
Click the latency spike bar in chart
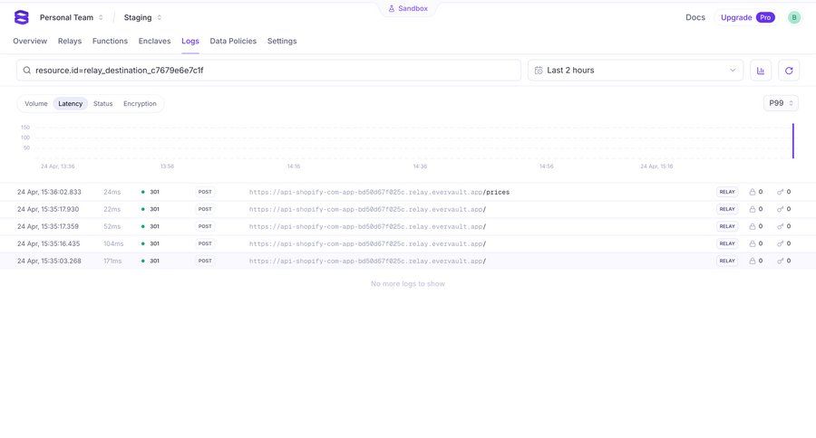(x=793, y=141)
